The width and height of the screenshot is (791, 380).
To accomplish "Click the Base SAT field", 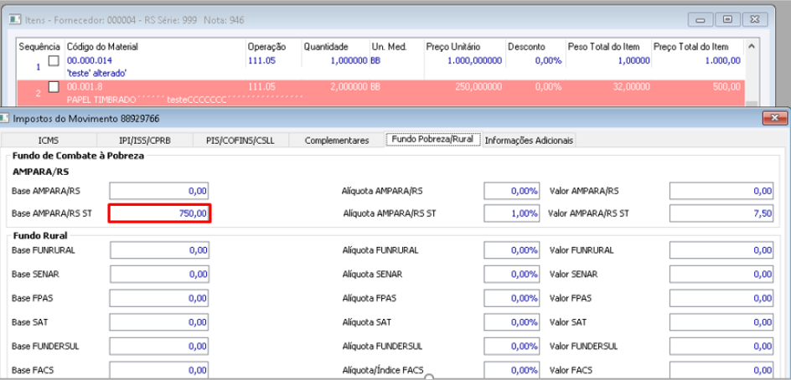I will point(159,322).
